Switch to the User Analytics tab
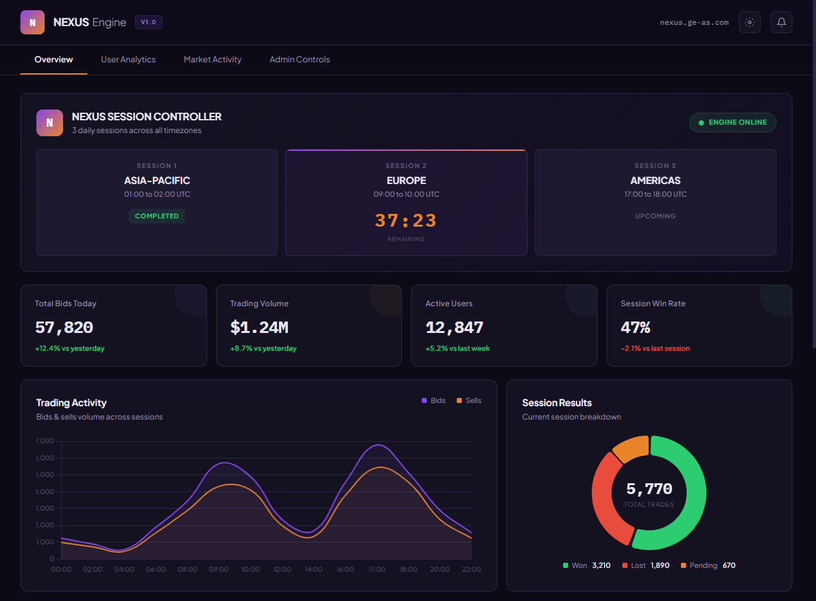The height and width of the screenshot is (601, 816). (x=128, y=59)
